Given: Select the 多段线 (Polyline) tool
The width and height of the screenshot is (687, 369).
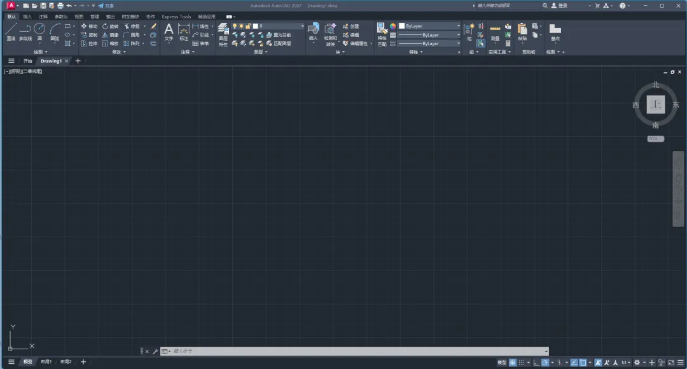Looking at the screenshot, I should 25,32.
